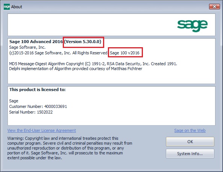
Task: Click the 'This product is licensed to' heading
Action: 38,90
